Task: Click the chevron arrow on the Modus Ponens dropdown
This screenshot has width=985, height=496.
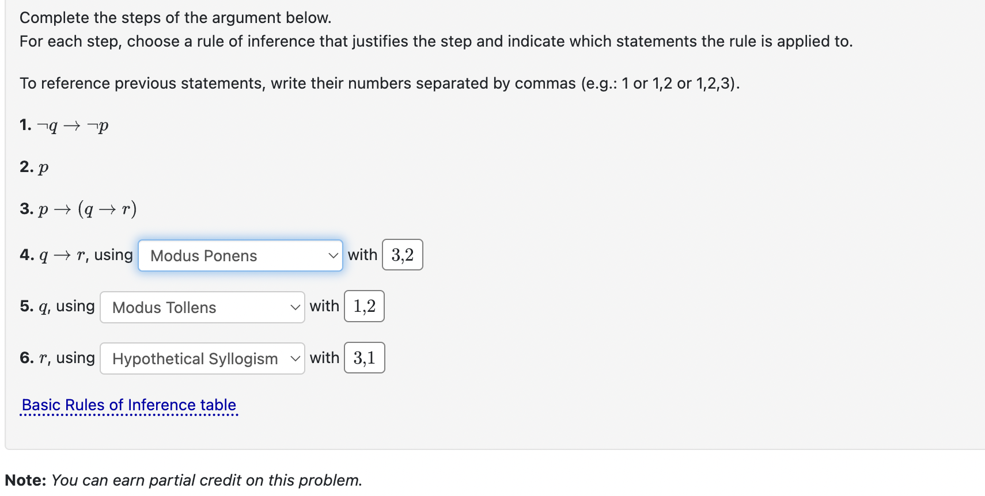Action: tap(332, 255)
